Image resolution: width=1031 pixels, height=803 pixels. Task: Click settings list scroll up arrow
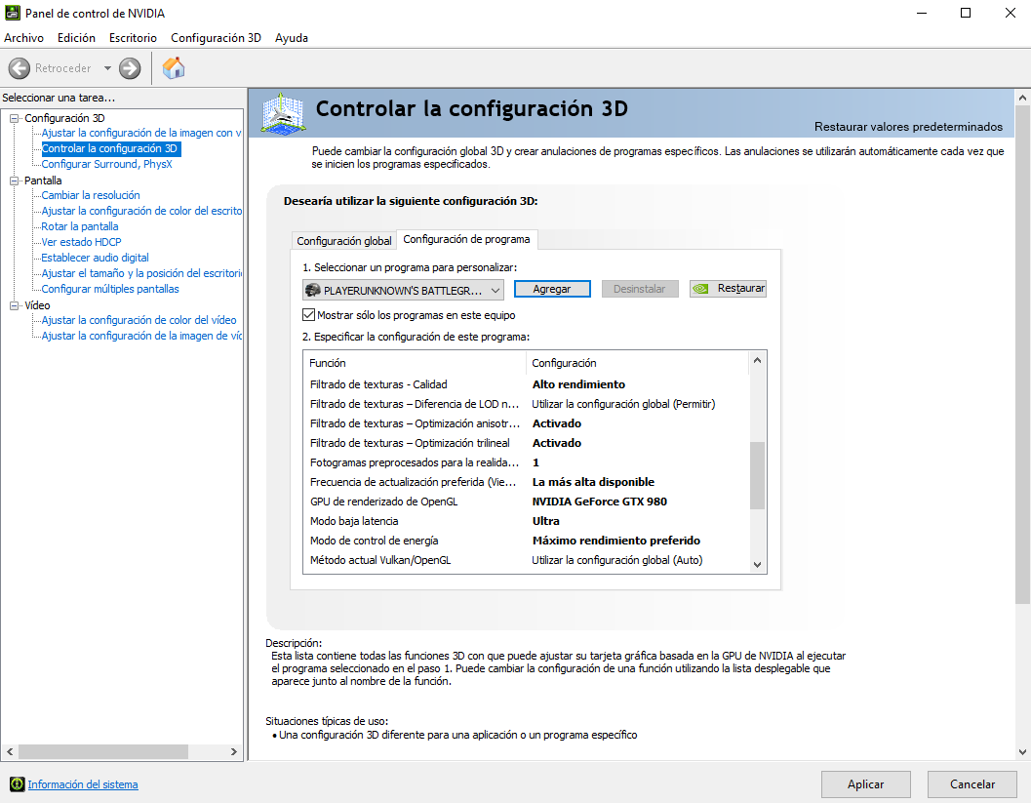click(758, 360)
